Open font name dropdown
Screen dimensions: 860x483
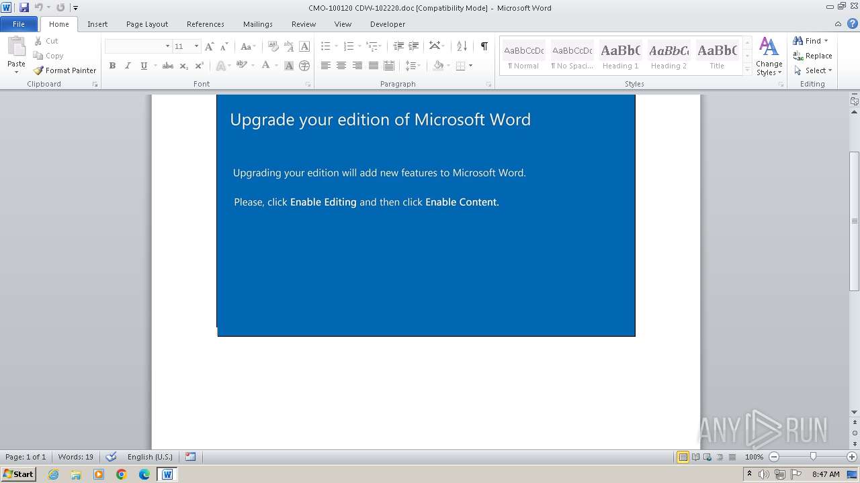[167, 46]
